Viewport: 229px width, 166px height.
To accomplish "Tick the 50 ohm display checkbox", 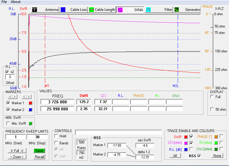I will click(x=212, y=109).
